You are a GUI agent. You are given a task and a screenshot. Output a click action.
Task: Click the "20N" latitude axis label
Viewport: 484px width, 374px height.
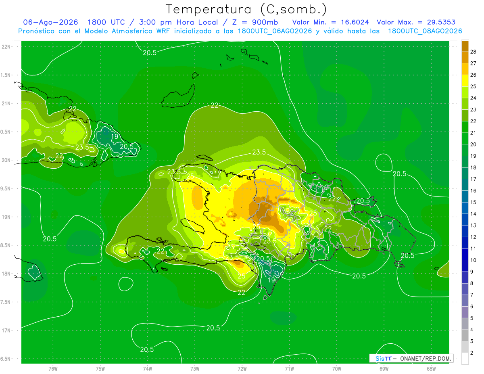tap(6, 161)
